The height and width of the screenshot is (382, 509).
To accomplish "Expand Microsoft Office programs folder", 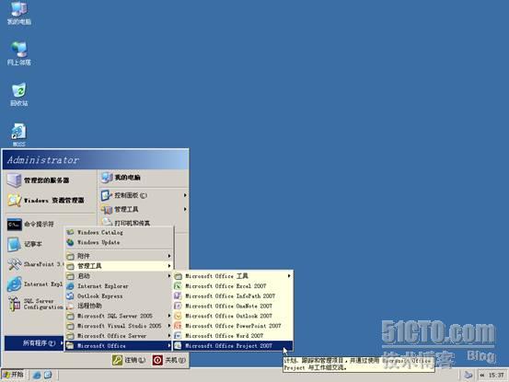I will pos(119,346).
